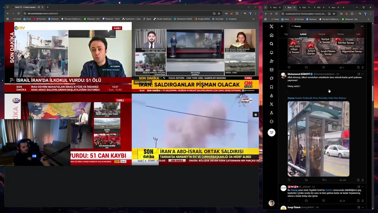Go back using X search back arrow
378x213 pixels.
(x=282, y=26)
